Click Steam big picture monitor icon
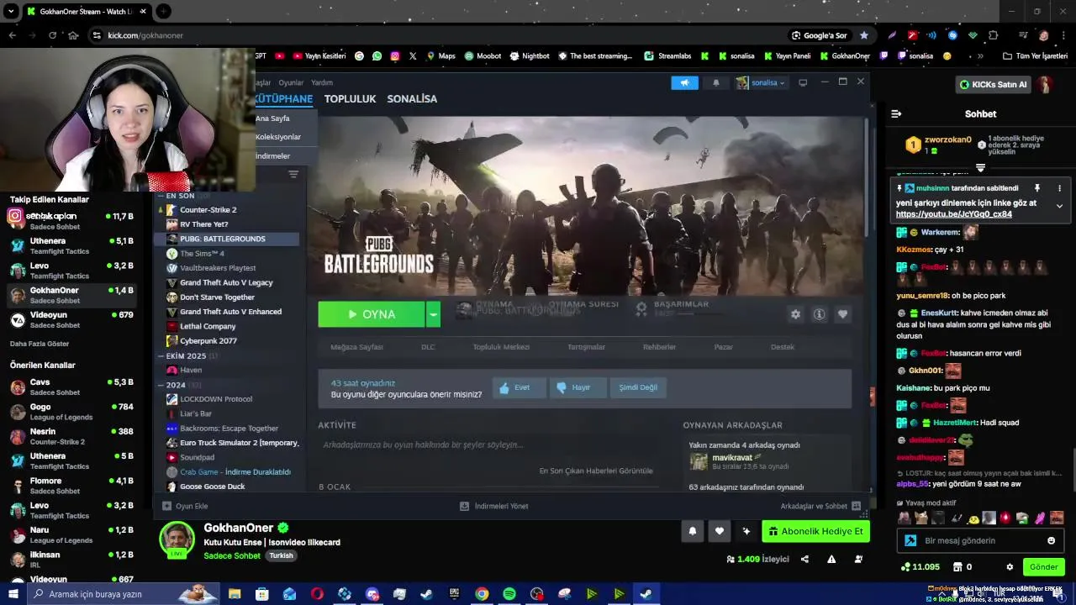The height and width of the screenshot is (605, 1076). pyautogui.click(x=803, y=82)
